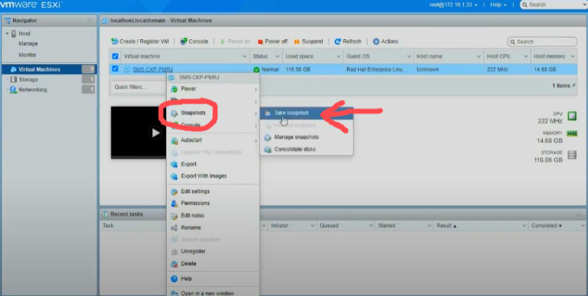The width and height of the screenshot is (588, 296).
Task: Open the Guest OS column dropdown arrow
Action: pos(409,56)
